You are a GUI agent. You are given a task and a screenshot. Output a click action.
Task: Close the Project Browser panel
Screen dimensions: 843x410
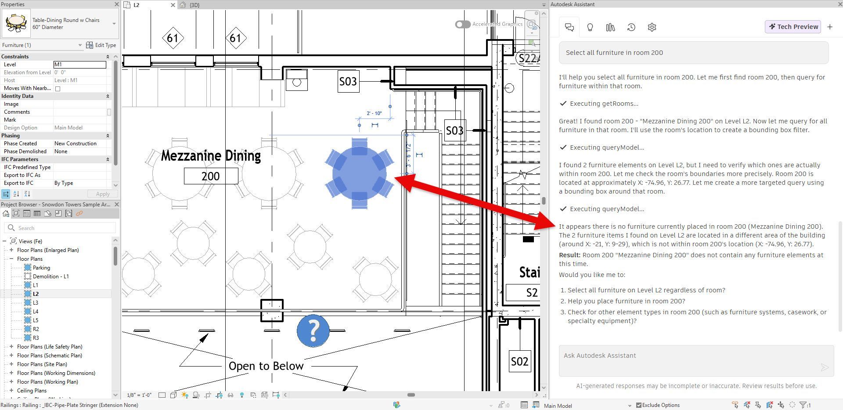coord(116,205)
